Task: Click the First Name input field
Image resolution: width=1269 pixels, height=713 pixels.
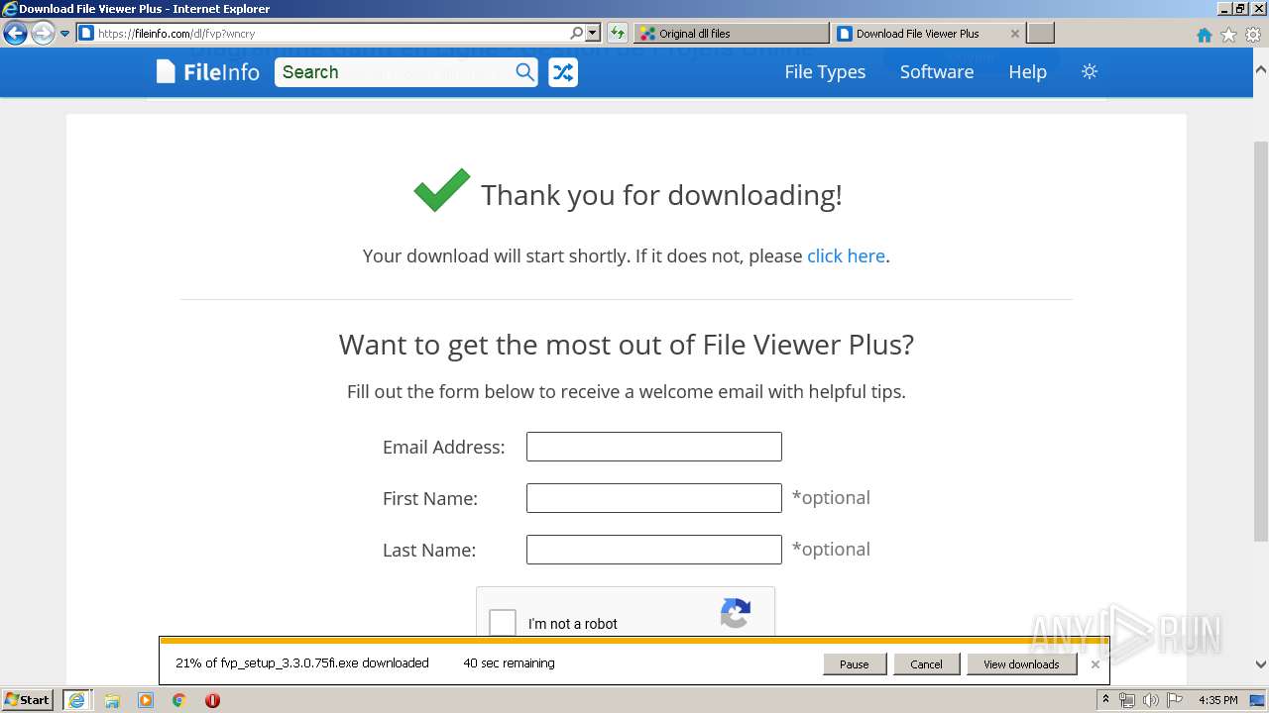Action: pyautogui.click(x=654, y=498)
